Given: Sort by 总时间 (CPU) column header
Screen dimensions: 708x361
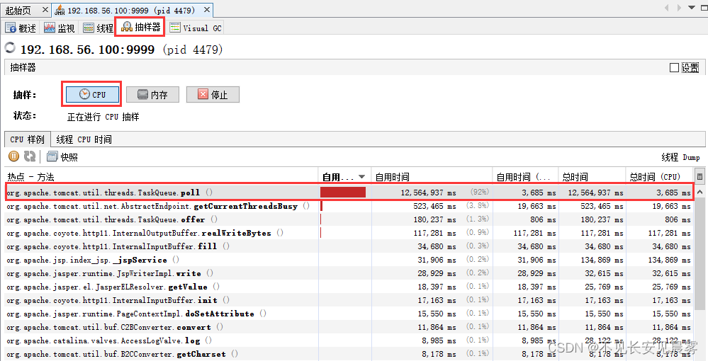Looking at the screenshot, I should point(660,176).
